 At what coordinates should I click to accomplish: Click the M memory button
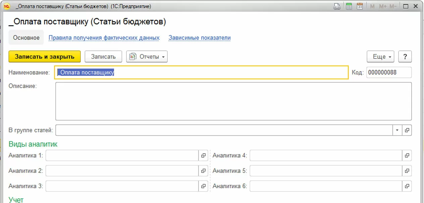pos(372,6)
